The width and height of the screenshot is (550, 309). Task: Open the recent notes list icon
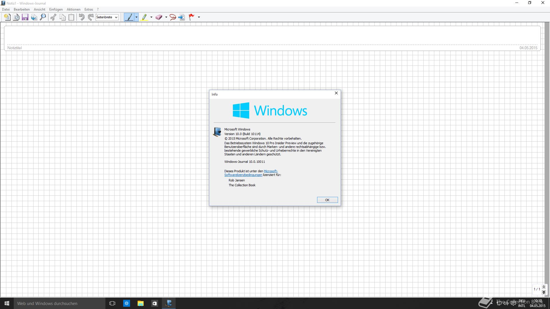tap(16, 17)
